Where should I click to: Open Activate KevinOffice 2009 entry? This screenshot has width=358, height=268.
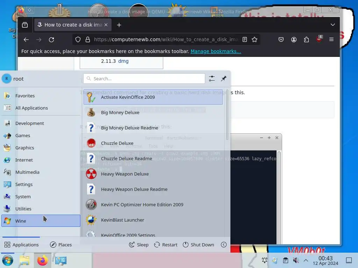(x=153, y=97)
